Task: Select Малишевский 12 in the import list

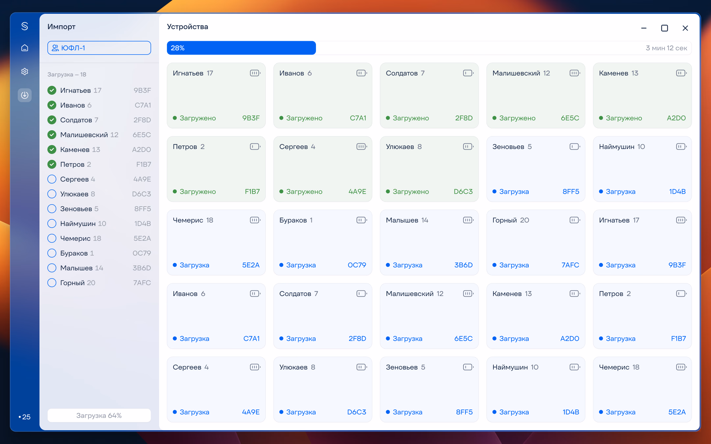Action: tap(99, 135)
